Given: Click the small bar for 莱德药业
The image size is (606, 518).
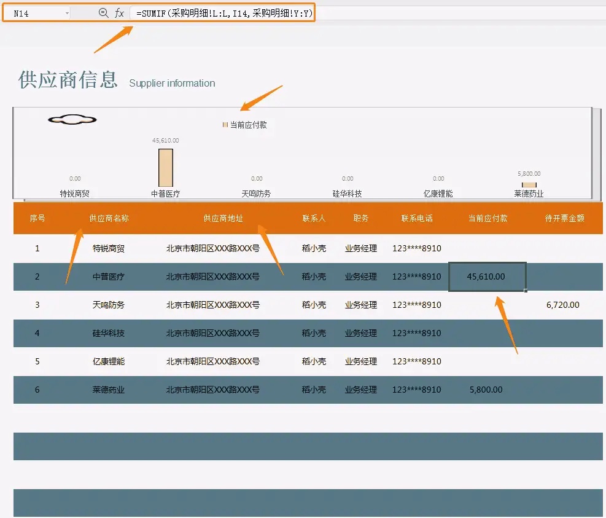Looking at the screenshot, I should click(529, 184).
